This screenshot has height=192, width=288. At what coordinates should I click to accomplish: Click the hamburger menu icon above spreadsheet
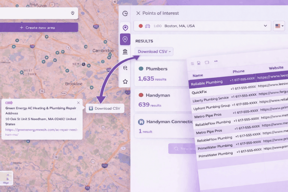click(x=192, y=64)
